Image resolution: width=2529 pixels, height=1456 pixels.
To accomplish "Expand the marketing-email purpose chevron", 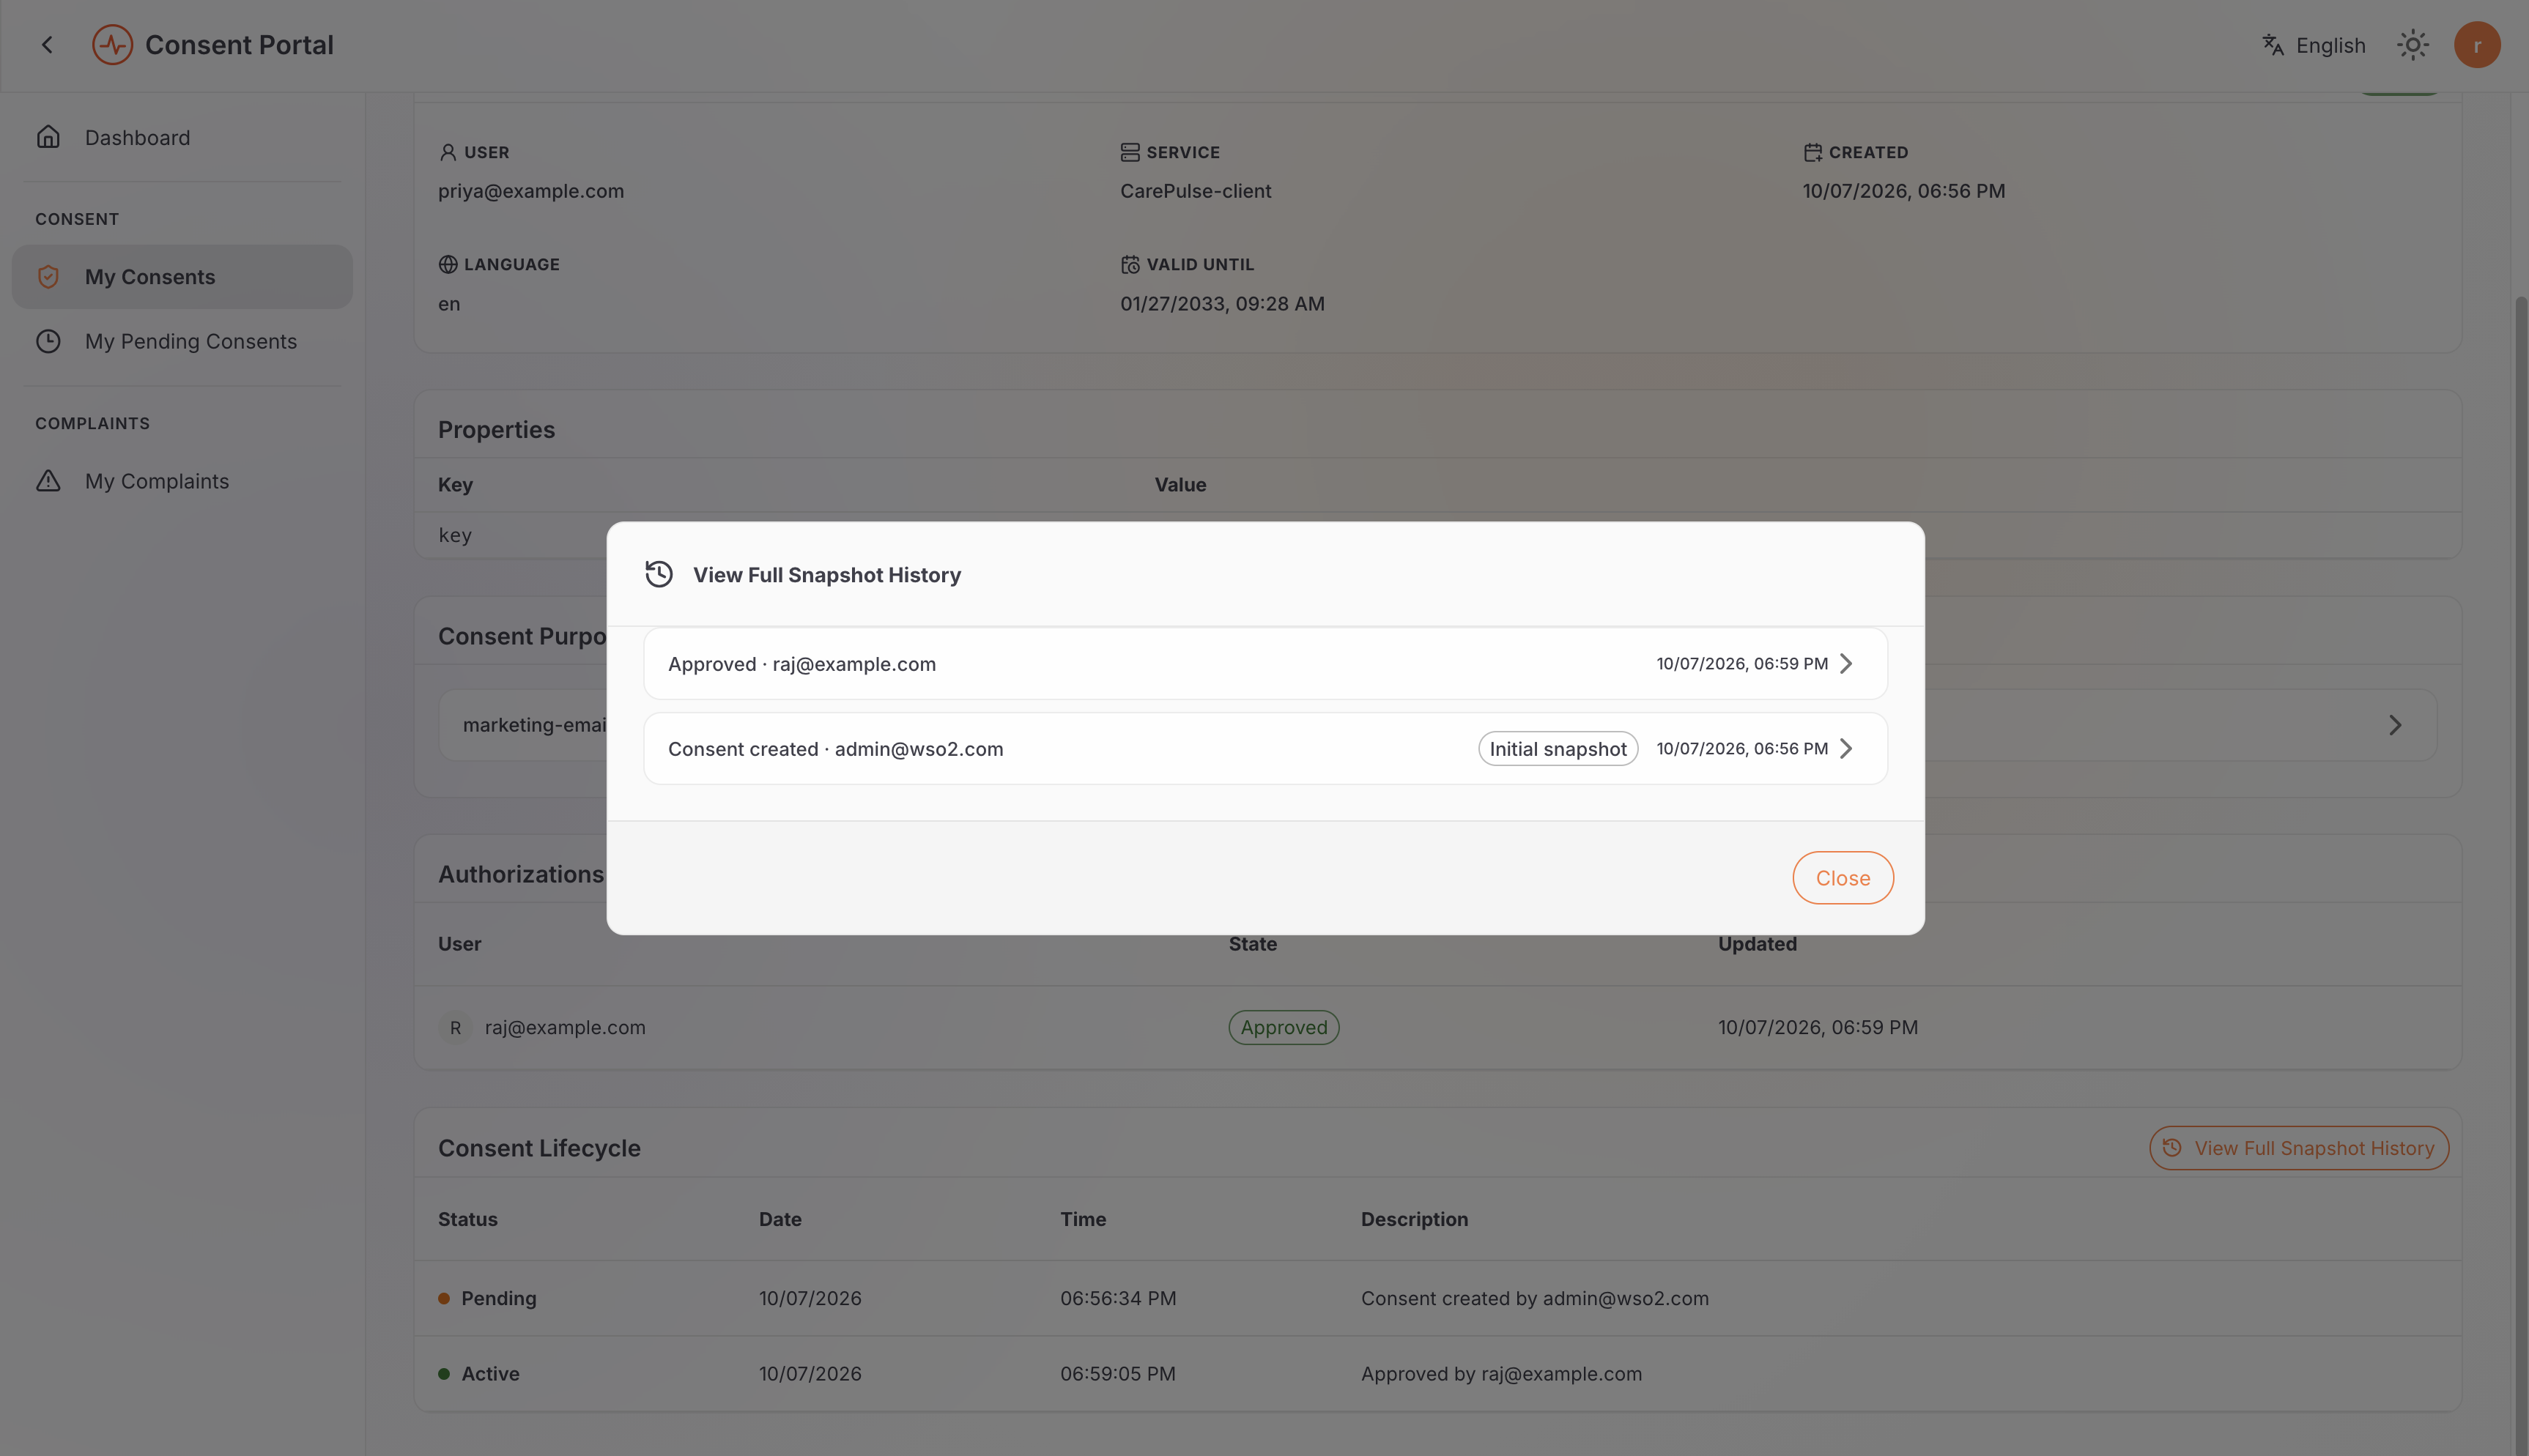I will [x=2394, y=725].
